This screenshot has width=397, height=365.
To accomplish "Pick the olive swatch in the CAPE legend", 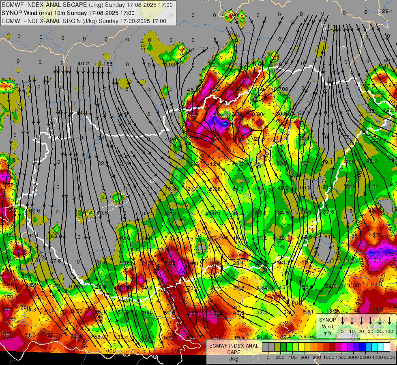I will pos(277,347).
